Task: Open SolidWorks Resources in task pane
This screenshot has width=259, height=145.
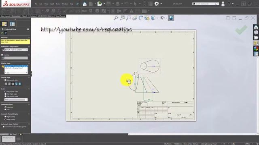Action: tap(256, 27)
